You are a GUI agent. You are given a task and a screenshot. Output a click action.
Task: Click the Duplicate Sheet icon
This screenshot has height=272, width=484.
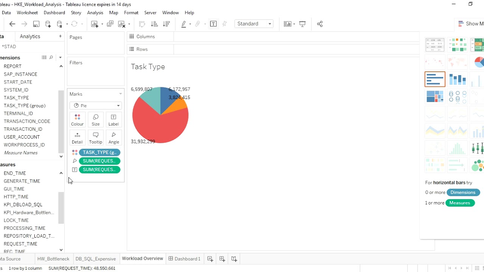(x=110, y=24)
